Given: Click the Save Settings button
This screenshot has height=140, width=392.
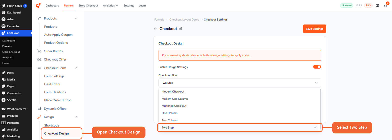Looking at the screenshot, I should [315, 29].
